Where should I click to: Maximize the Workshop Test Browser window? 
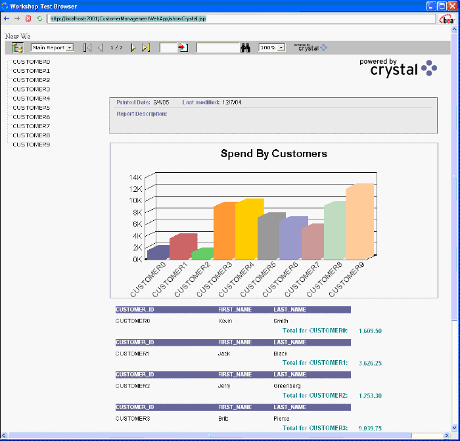442,6
